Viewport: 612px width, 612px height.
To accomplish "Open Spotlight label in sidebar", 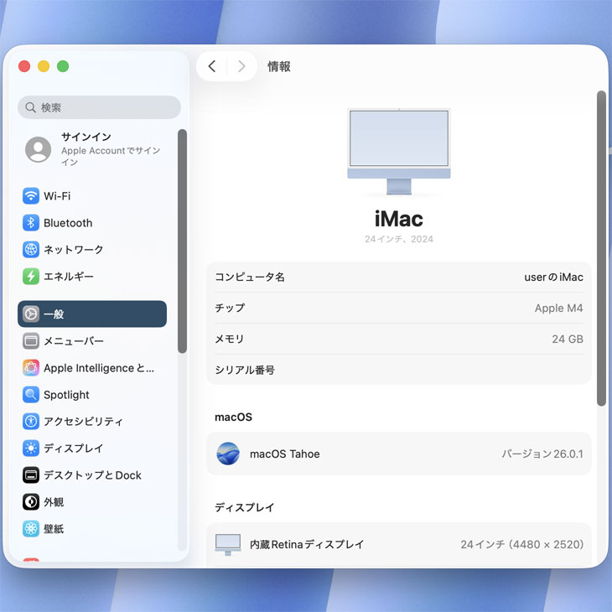I will 66,395.
